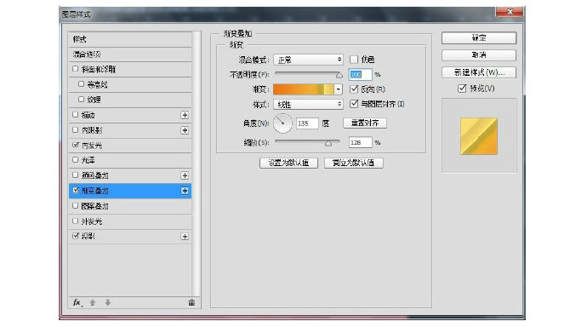Open 光泽 settings row
Image resolution: width=587 pixels, height=327 pixels.
130,160
